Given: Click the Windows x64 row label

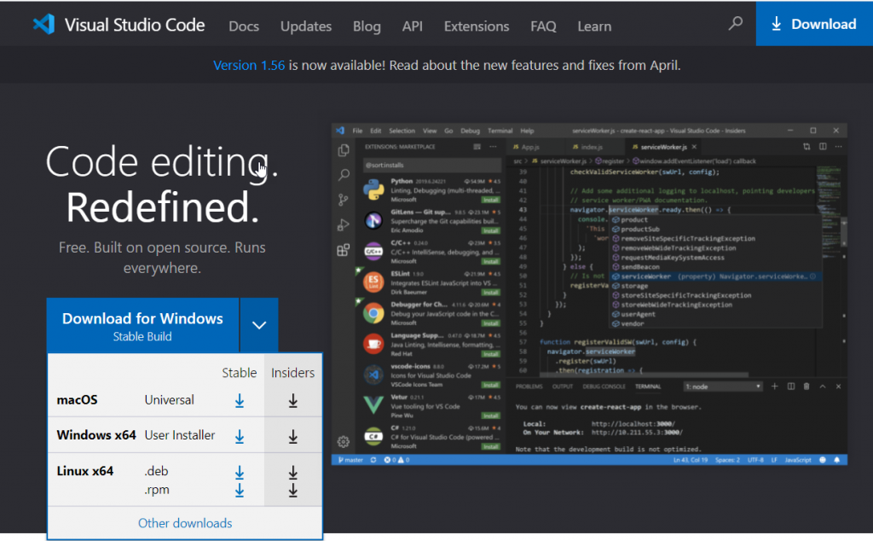Looking at the screenshot, I should click(x=96, y=435).
